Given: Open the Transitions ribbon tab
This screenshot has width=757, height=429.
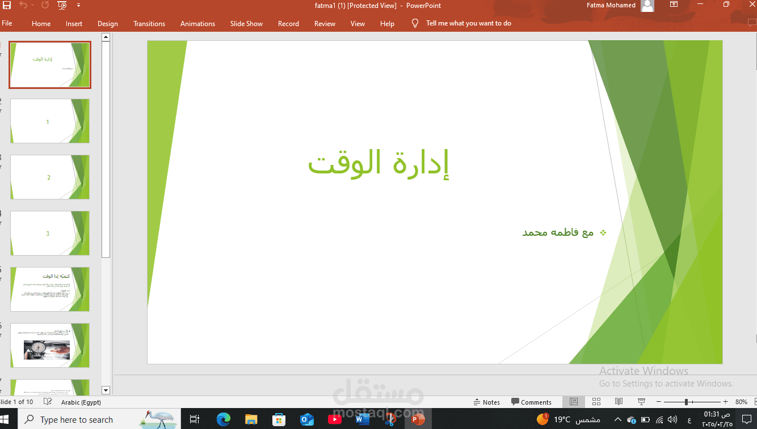Looking at the screenshot, I should pyautogui.click(x=149, y=23).
